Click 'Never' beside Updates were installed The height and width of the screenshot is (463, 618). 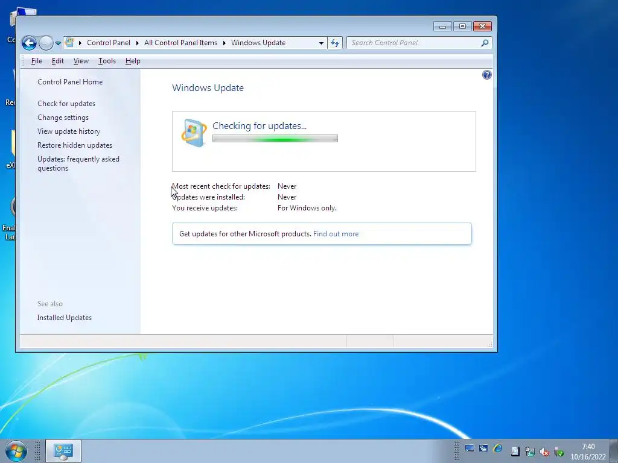[x=287, y=197]
